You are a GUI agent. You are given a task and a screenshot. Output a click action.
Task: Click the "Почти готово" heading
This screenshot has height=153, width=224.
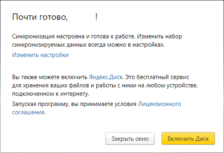(x=40, y=17)
